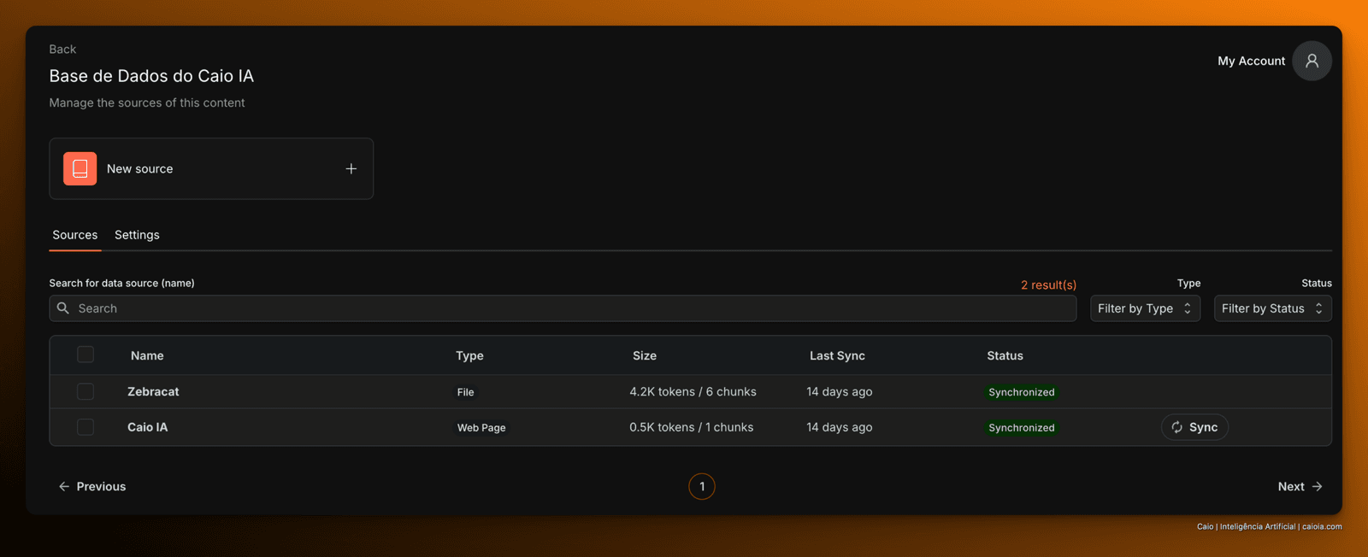Viewport: 1368px width, 557px height.
Task: Click the 2 result(s) counter
Action: pos(1048,284)
